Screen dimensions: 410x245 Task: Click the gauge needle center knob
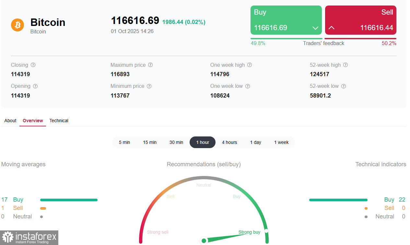[204, 240]
